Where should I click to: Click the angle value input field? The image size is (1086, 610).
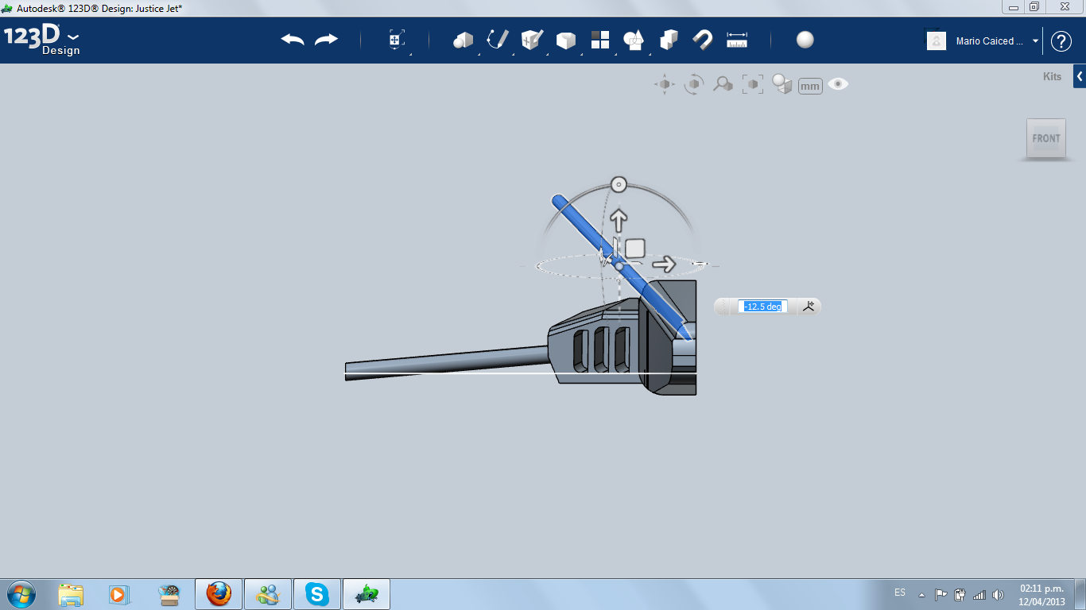pyautogui.click(x=763, y=307)
